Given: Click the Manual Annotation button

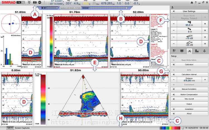Looking at the screenshot, I should click(x=189, y=90).
